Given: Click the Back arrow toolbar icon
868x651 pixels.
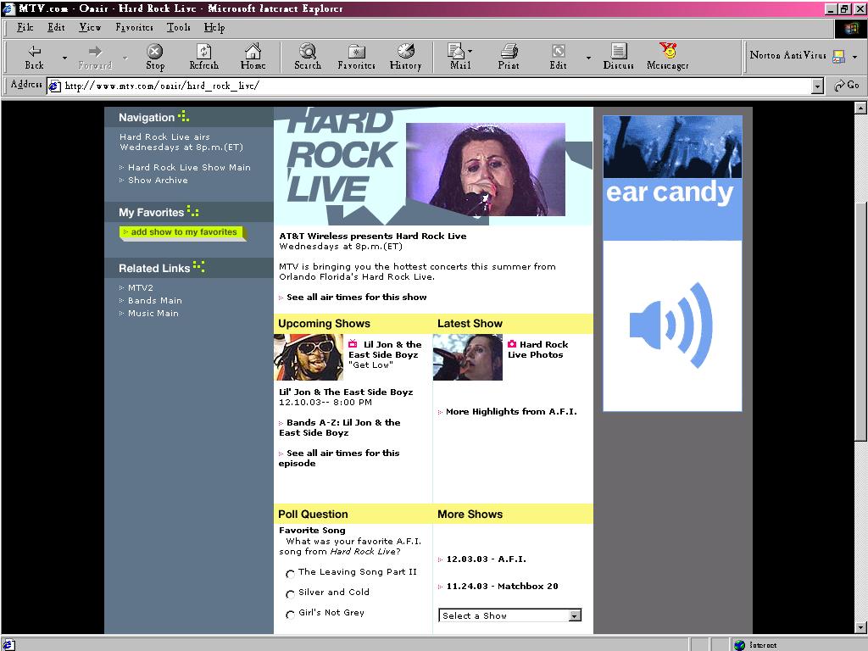Looking at the screenshot, I should coord(34,52).
